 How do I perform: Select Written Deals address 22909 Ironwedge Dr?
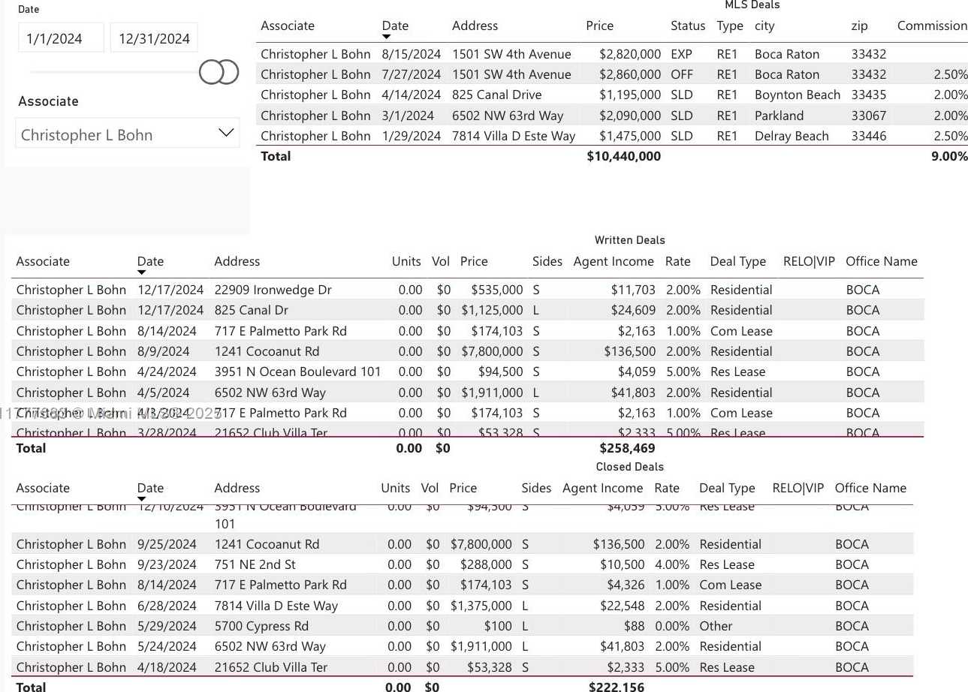point(273,290)
